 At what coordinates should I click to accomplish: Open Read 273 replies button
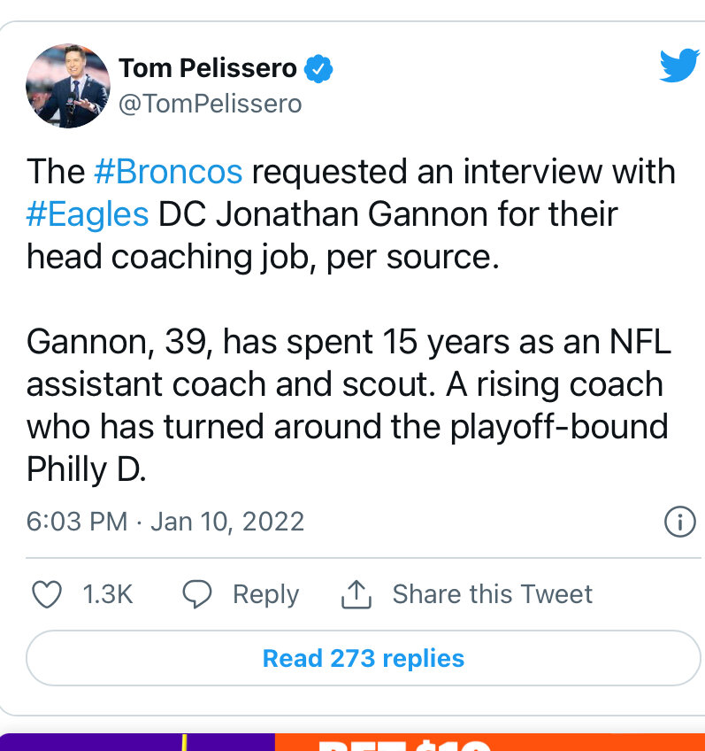(363, 659)
